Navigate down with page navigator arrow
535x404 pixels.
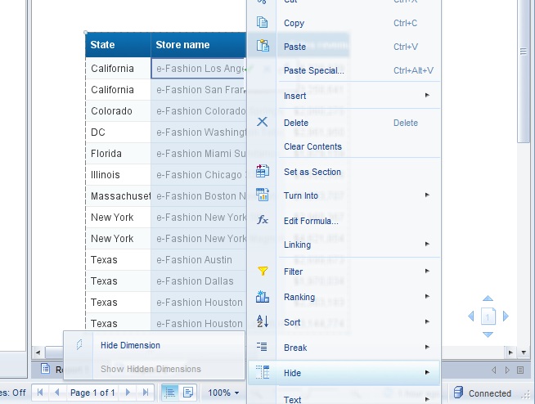coord(488,334)
